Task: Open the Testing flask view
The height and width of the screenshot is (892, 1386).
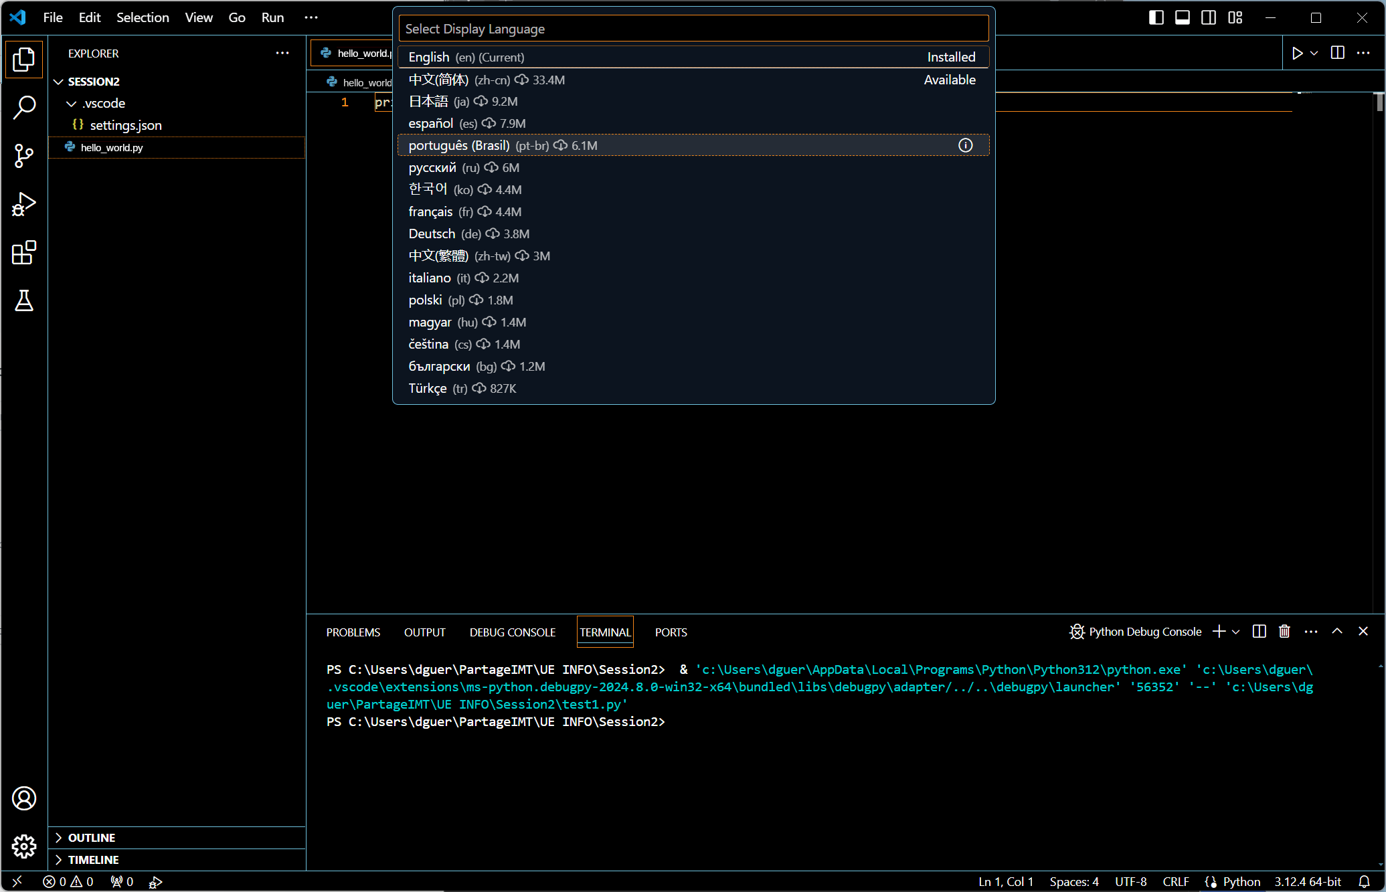Action: pos(24,300)
